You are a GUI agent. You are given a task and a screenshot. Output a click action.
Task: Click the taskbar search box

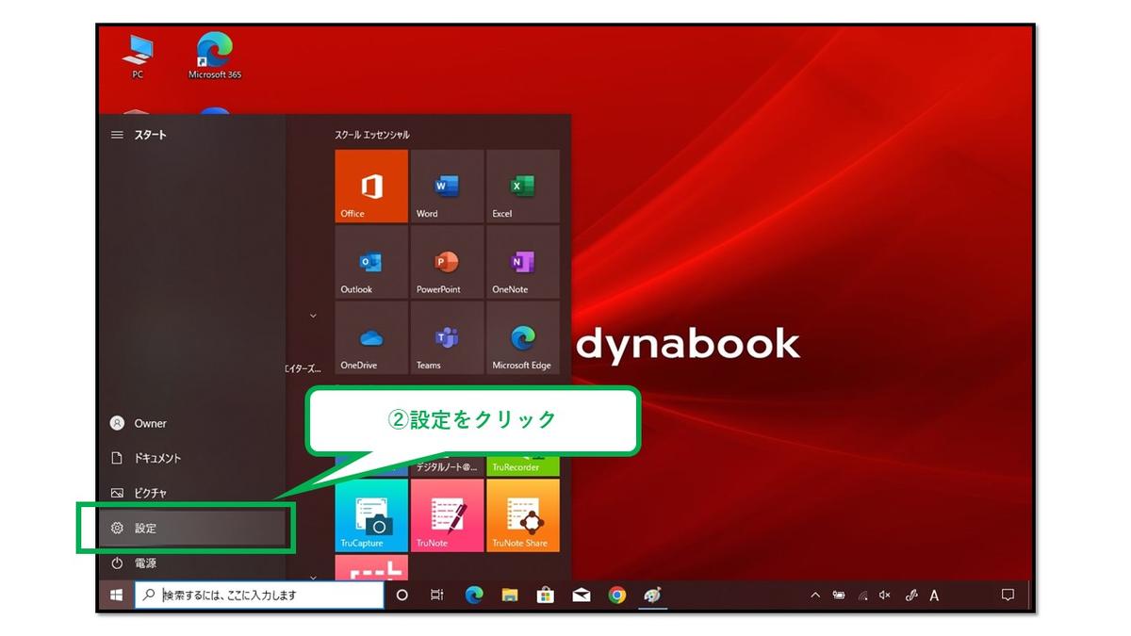pos(259,595)
